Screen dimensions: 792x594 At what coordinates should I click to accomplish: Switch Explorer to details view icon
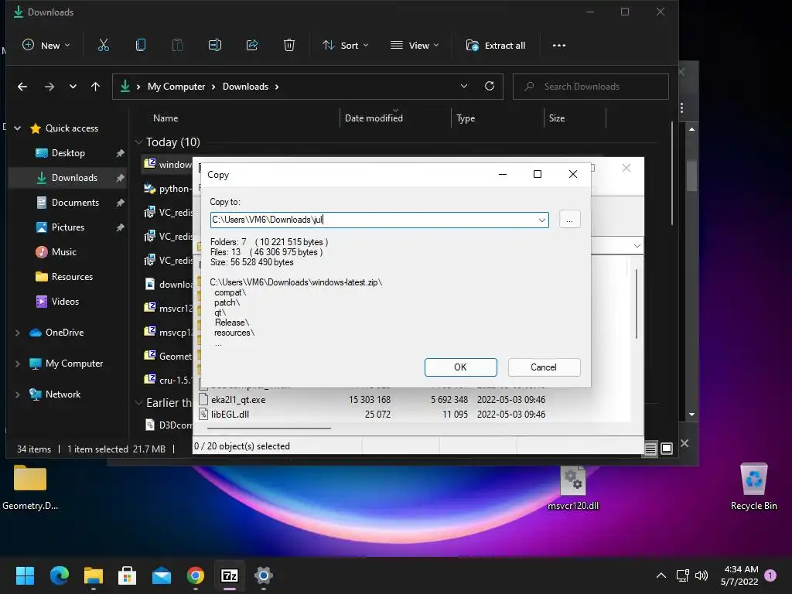click(650, 449)
